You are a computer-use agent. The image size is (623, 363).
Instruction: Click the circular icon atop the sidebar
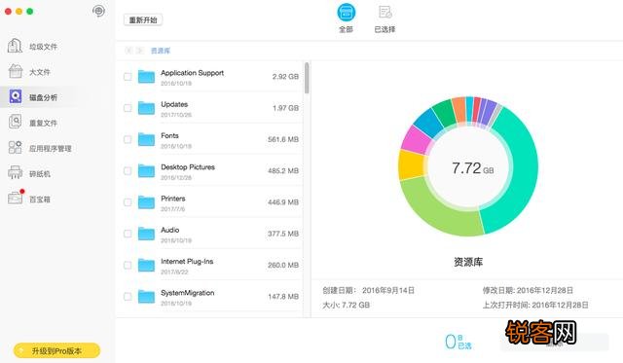pyautogui.click(x=98, y=11)
